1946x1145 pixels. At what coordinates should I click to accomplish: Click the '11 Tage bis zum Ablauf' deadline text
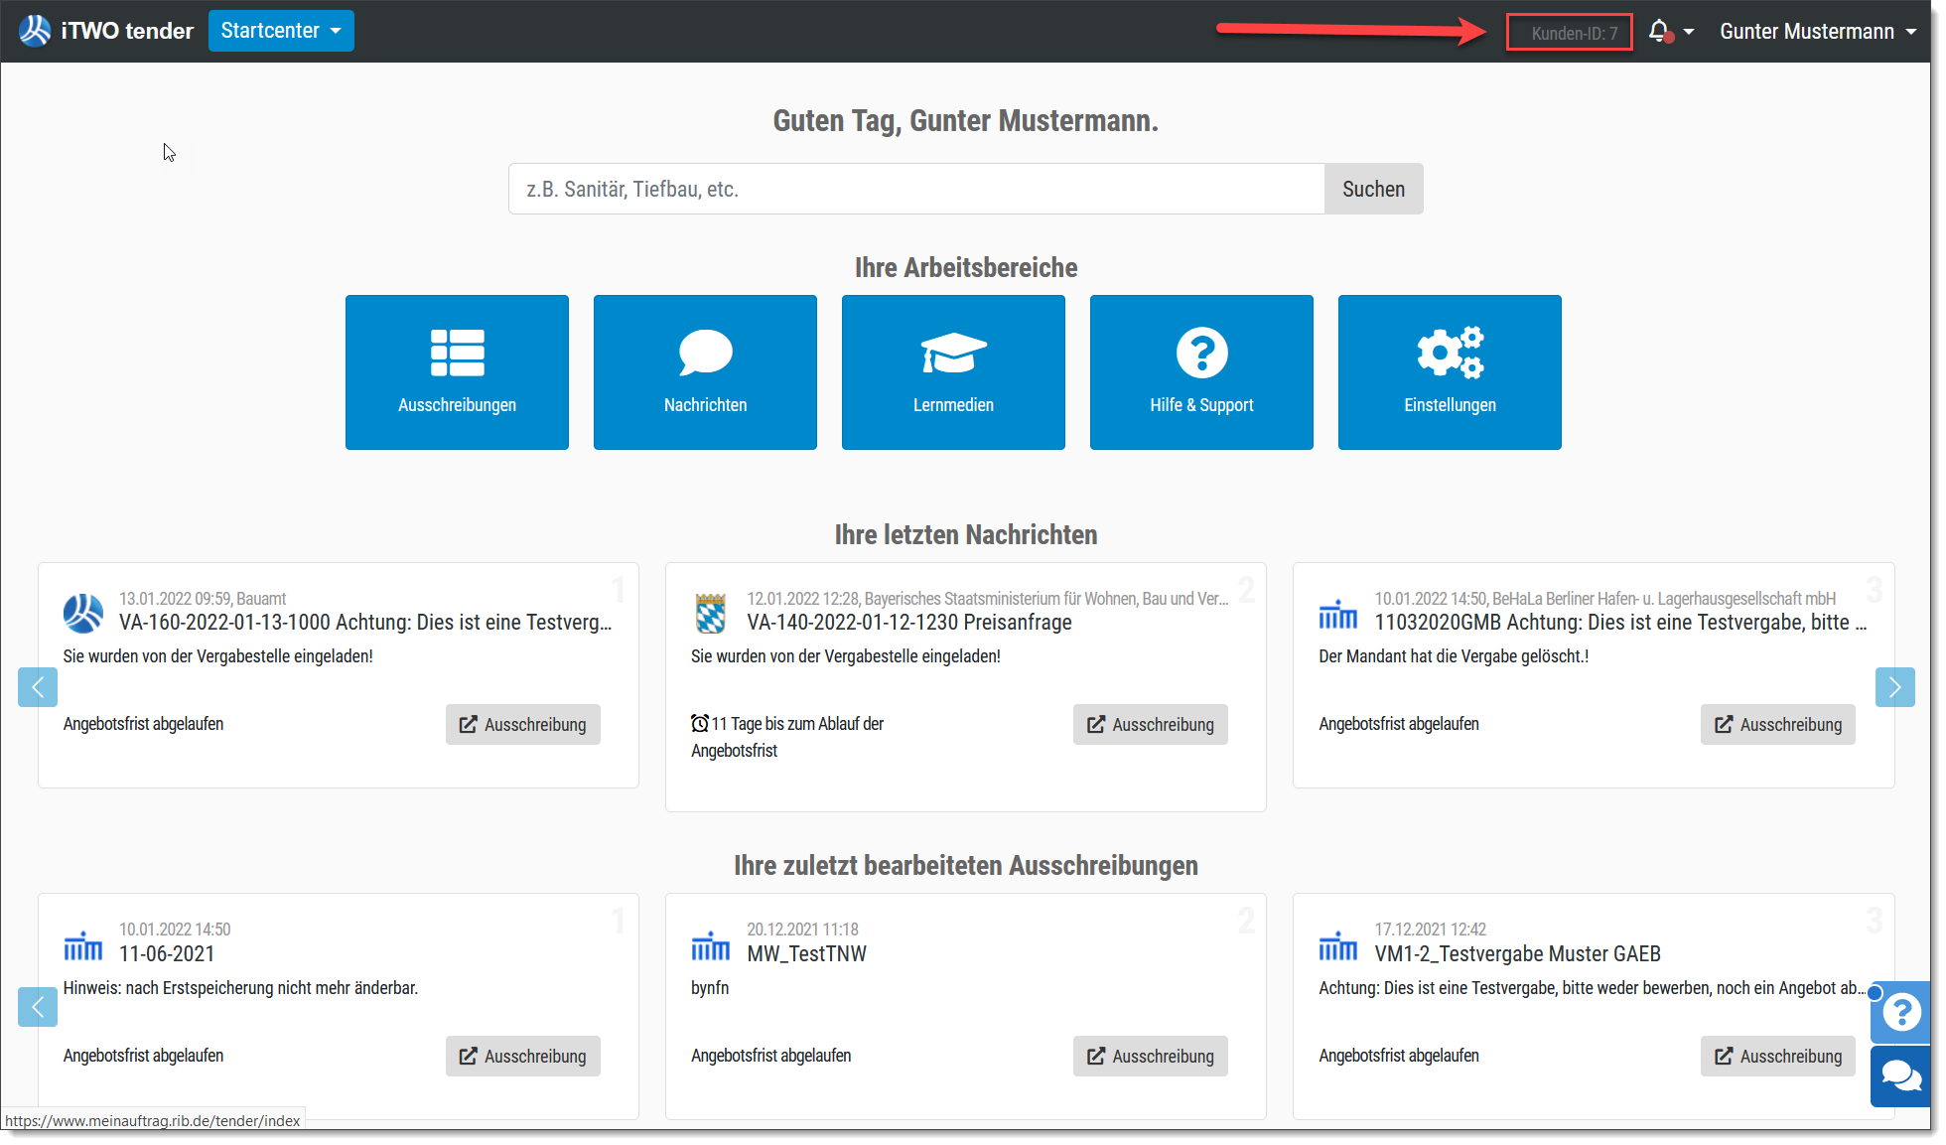[787, 737]
